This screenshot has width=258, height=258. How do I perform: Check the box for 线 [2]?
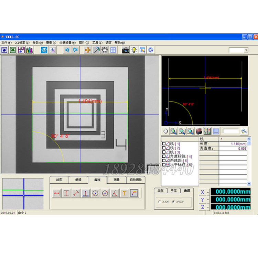click(164, 148)
